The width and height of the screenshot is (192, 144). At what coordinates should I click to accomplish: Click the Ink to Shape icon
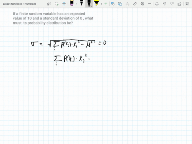pyautogui.click(x=120, y=4)
